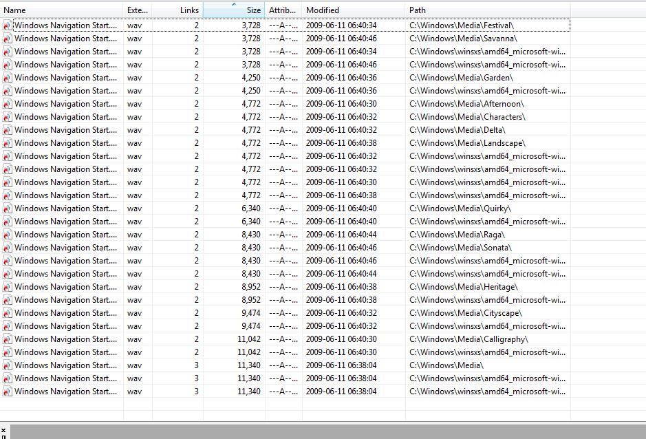Image resolution: width=646 pixels, height=439 pixels.
Task: Select the path C:\Windows\Media\Afternoon\
Action: [466, 104]
